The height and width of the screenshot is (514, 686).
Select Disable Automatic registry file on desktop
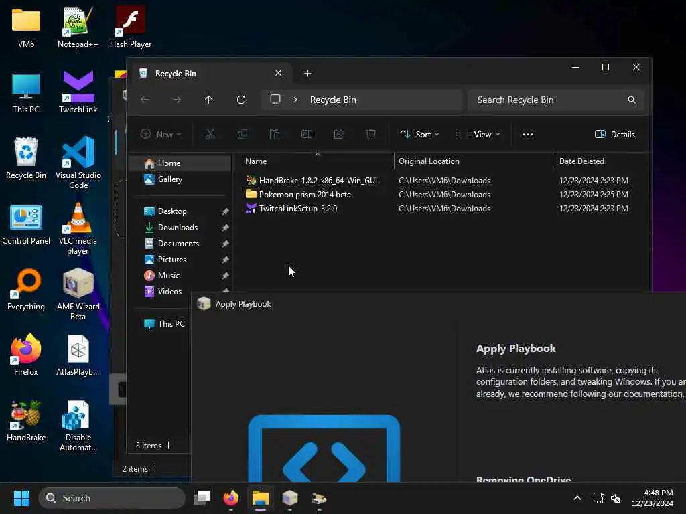pyautogui.click(x=78, y=425)
